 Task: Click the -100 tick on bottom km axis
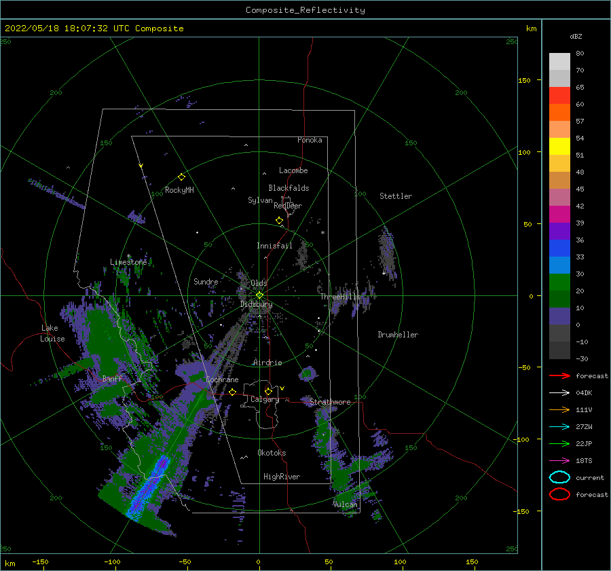112,561
